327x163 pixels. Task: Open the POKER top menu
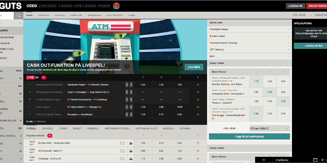pos(104,6)
